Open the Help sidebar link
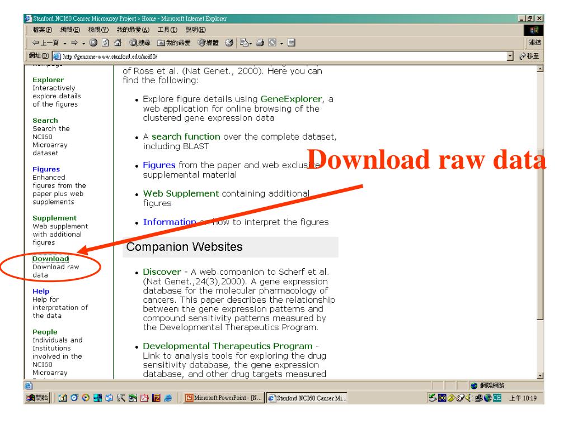Screen dimensions: 573x429 click(40, 292)
